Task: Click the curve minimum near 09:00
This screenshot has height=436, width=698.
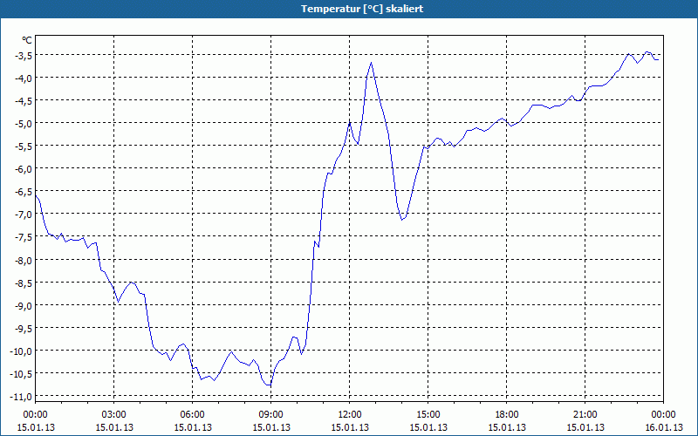Action: click(x=269, y=385)
